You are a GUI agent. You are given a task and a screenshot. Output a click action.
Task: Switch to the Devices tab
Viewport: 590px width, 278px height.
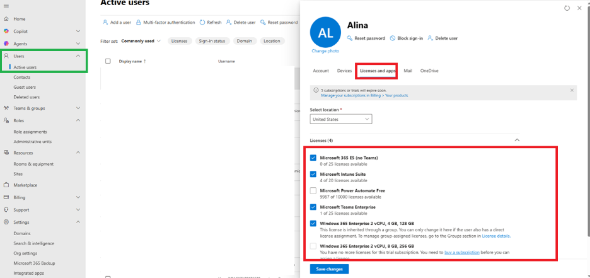point(344,71)
